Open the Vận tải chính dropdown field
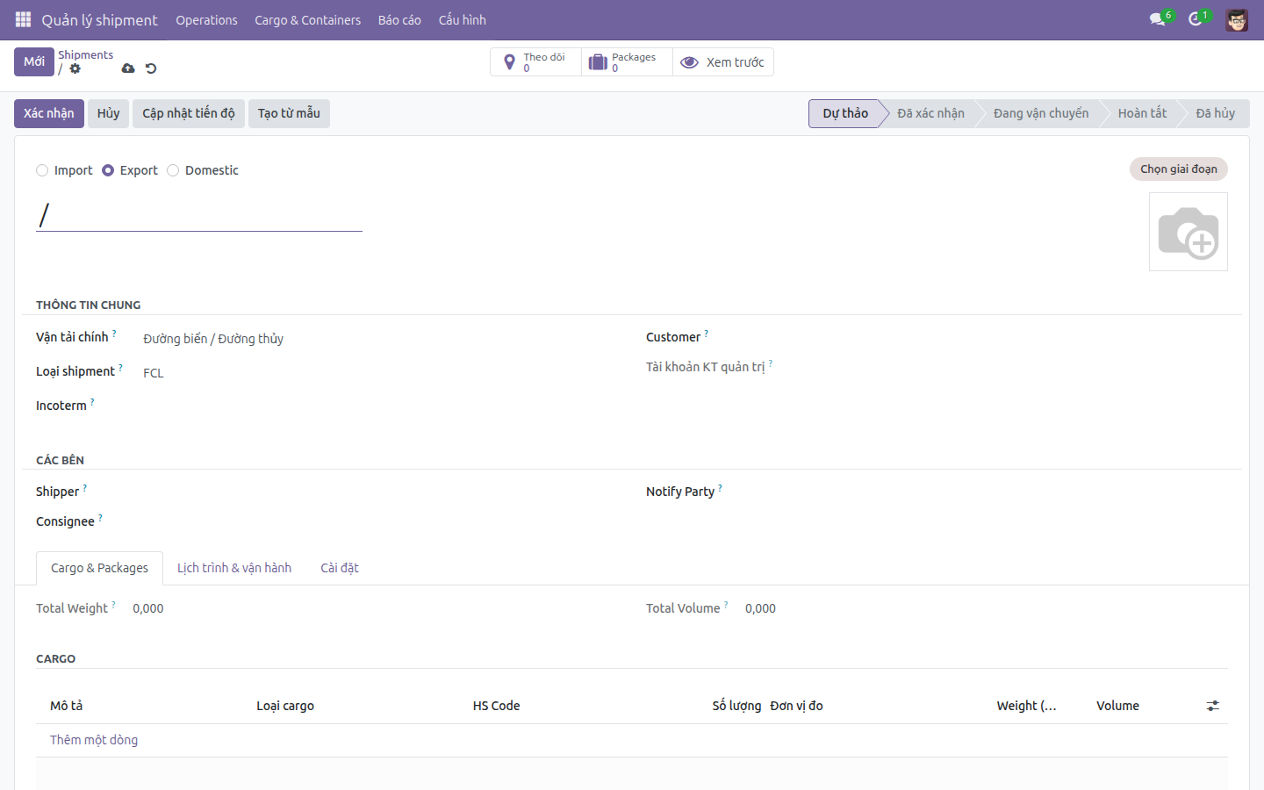Viewport: 1264px width, 790px height. pos(377,339)
